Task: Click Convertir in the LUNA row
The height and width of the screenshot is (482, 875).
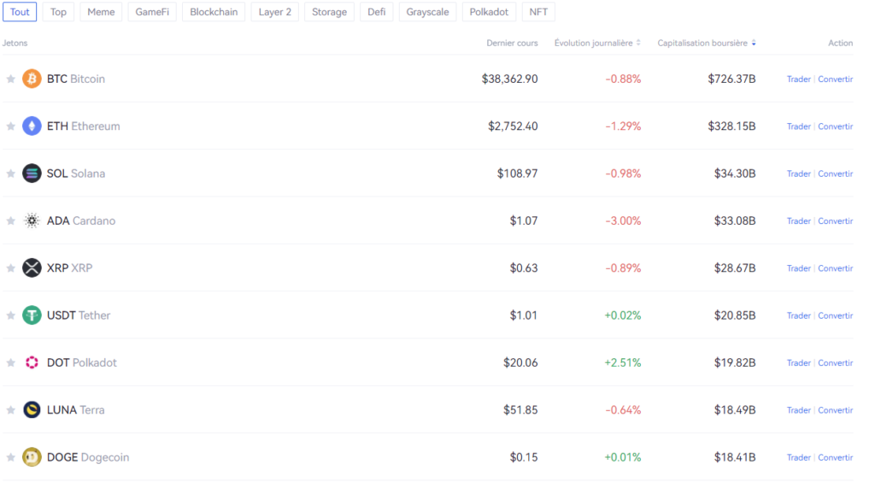Action: (x=836, y=410)
